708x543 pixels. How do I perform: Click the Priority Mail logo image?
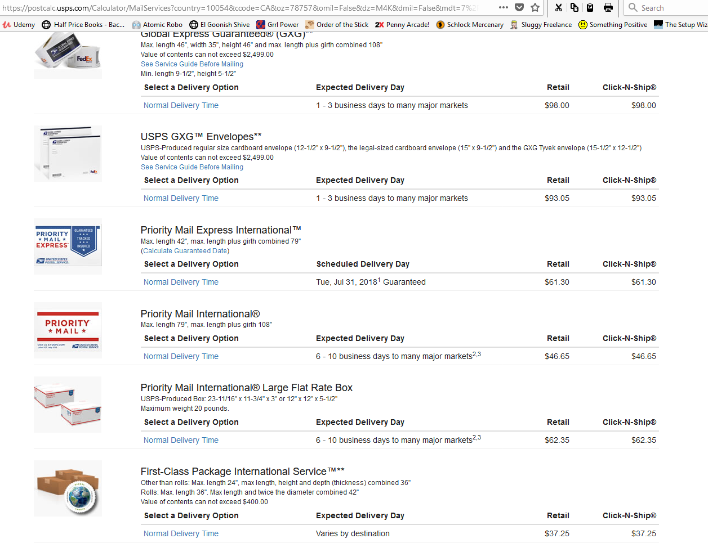tap(68, 330)
